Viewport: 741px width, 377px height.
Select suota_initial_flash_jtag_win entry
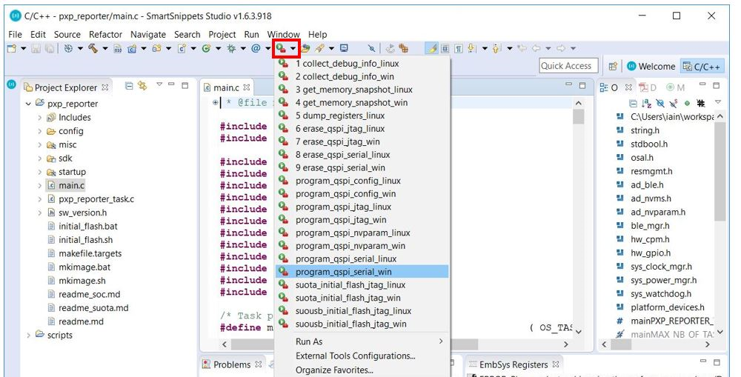(x=362, y=298)
